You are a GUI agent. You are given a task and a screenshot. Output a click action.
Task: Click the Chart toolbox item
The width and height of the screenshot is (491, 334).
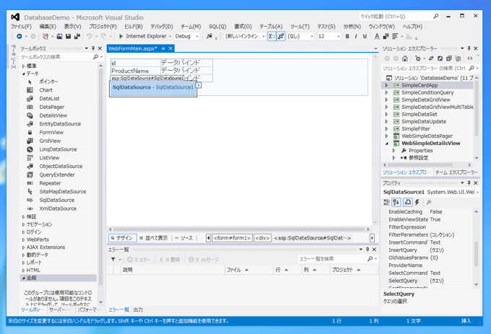point(45,90)
